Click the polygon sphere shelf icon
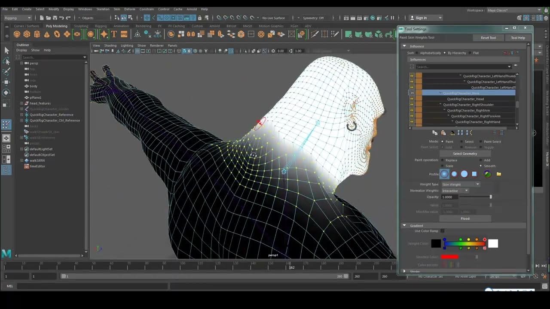Viewport: 550px width, 309px height. click(17, 34)
